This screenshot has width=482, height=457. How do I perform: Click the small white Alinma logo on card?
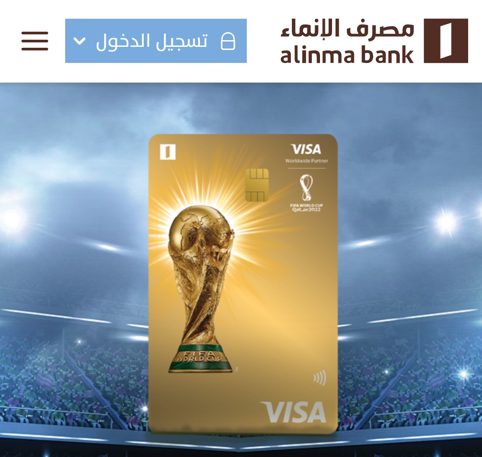168,152
